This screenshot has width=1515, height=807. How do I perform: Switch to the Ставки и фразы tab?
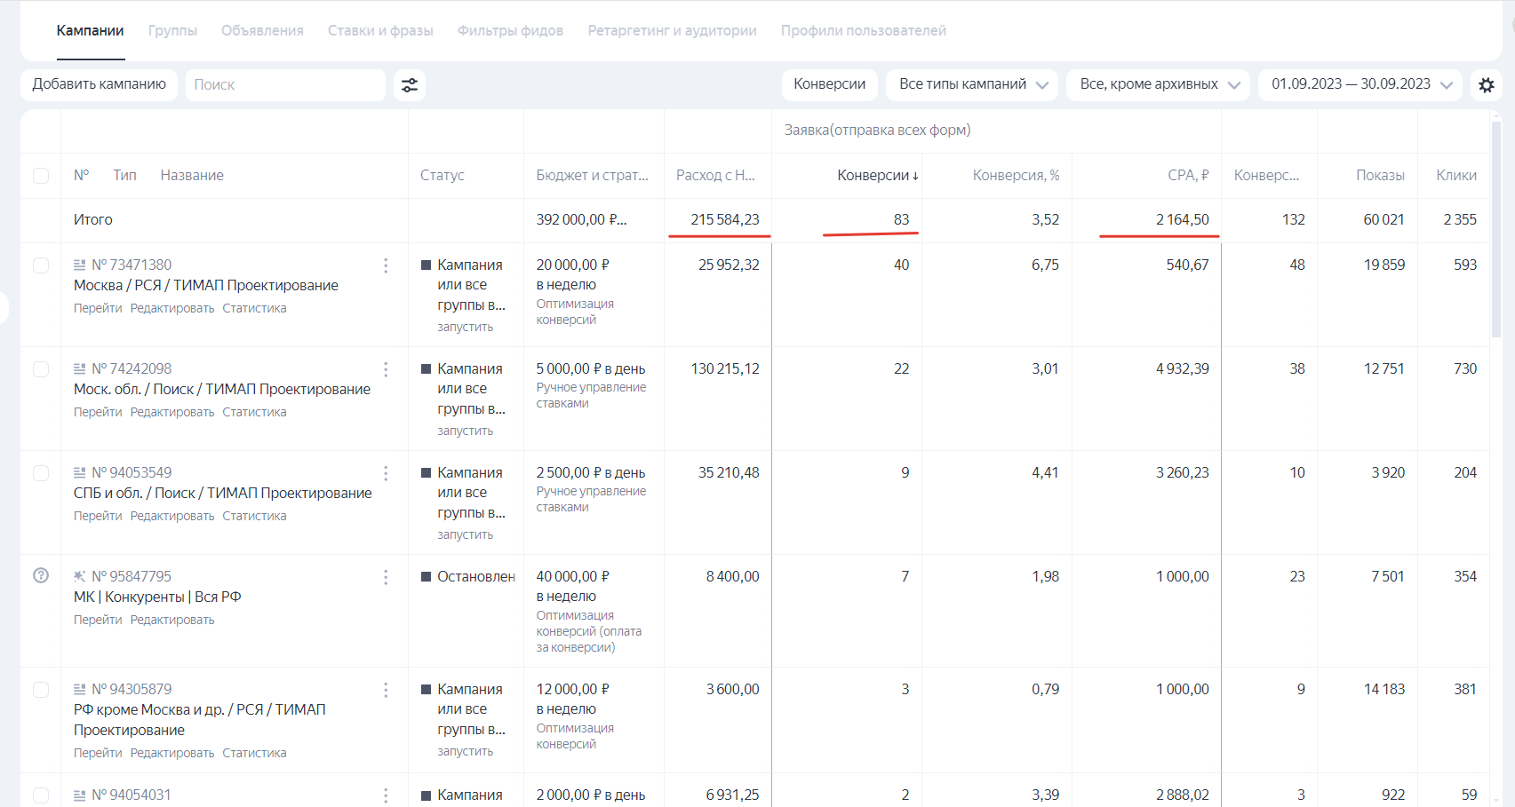click(380, 31)
